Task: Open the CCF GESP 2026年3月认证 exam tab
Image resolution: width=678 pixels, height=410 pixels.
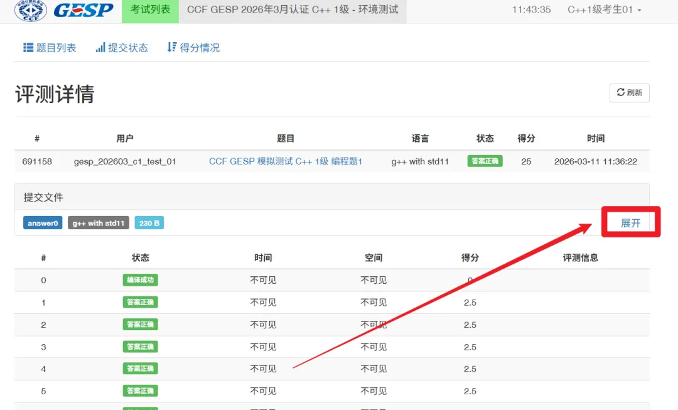Action: pyautogui.click(x=293, y=10)
